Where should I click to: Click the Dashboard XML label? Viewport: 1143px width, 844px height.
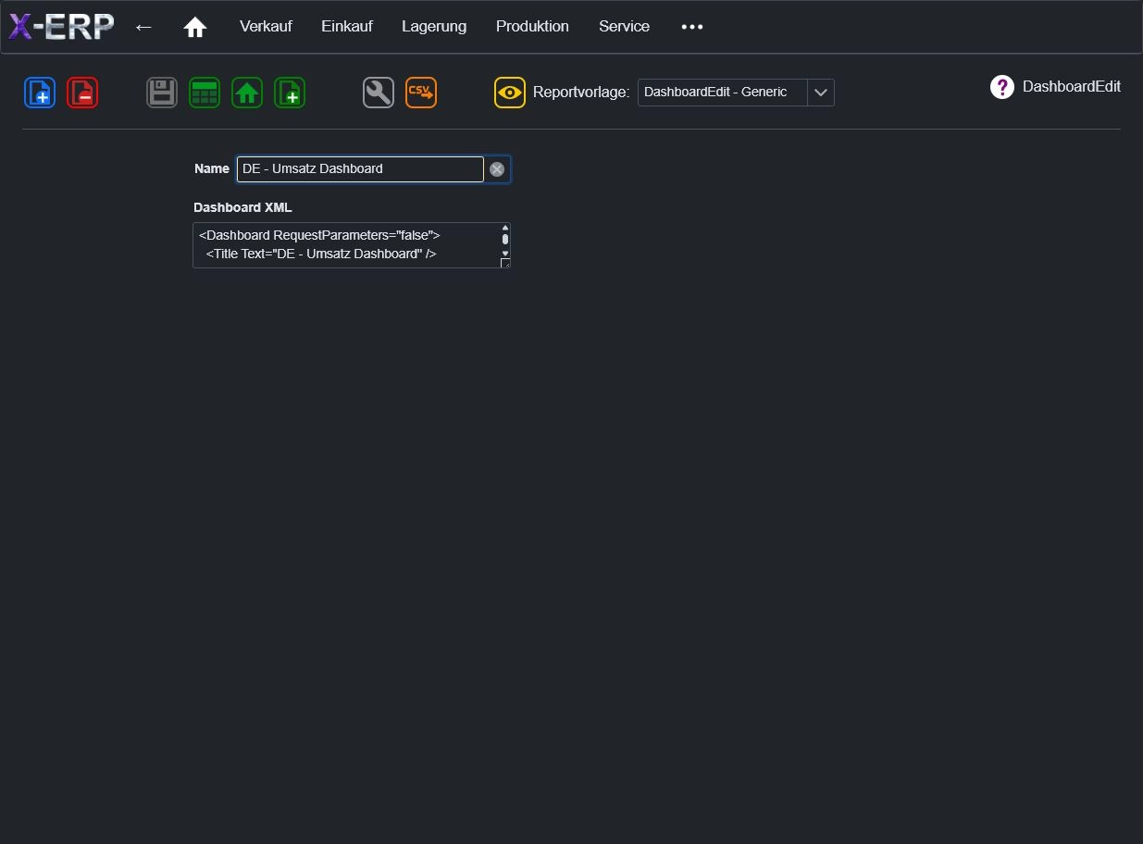242,207
